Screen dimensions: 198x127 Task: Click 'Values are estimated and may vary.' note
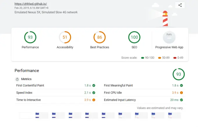tap(160, 108)
